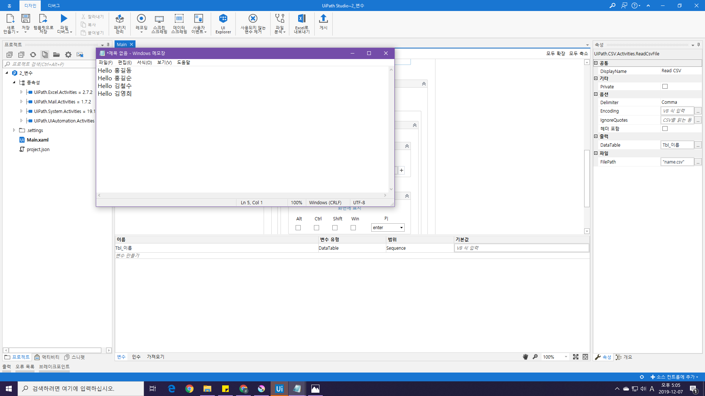Click Remove Unused Variables icon
This screenshot has height=396, width=705.
pos(253,19)
